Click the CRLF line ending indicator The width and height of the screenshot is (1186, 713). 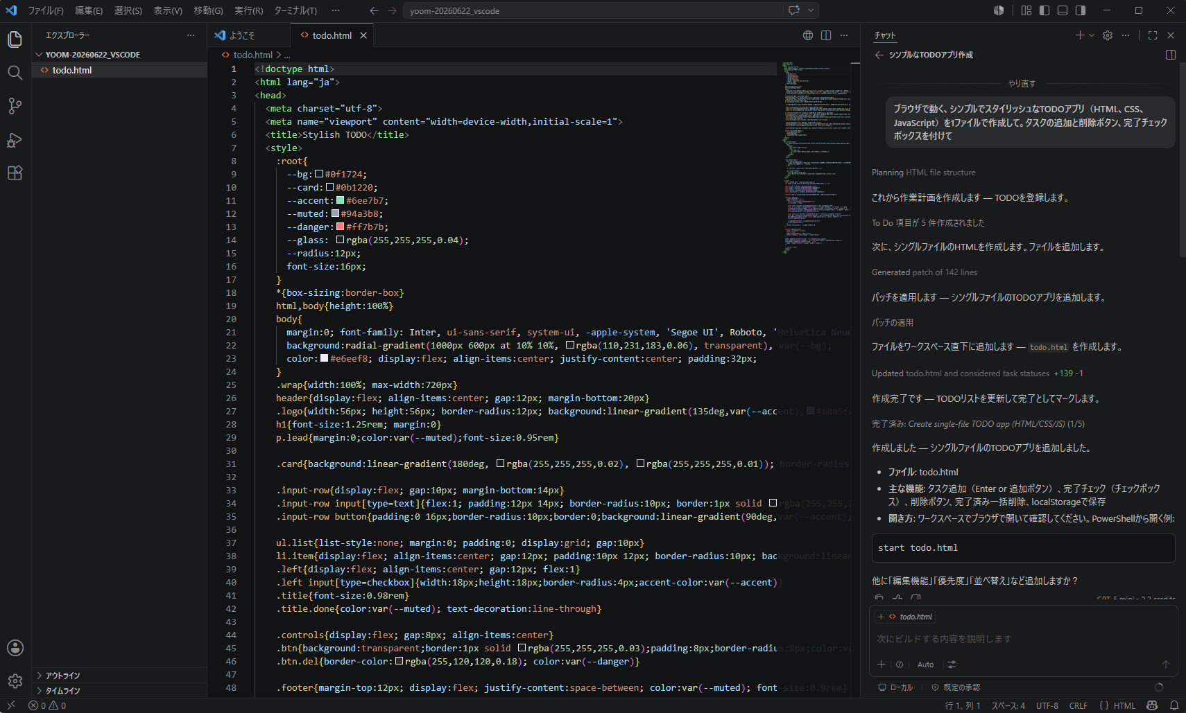[x=1078, y=705]
